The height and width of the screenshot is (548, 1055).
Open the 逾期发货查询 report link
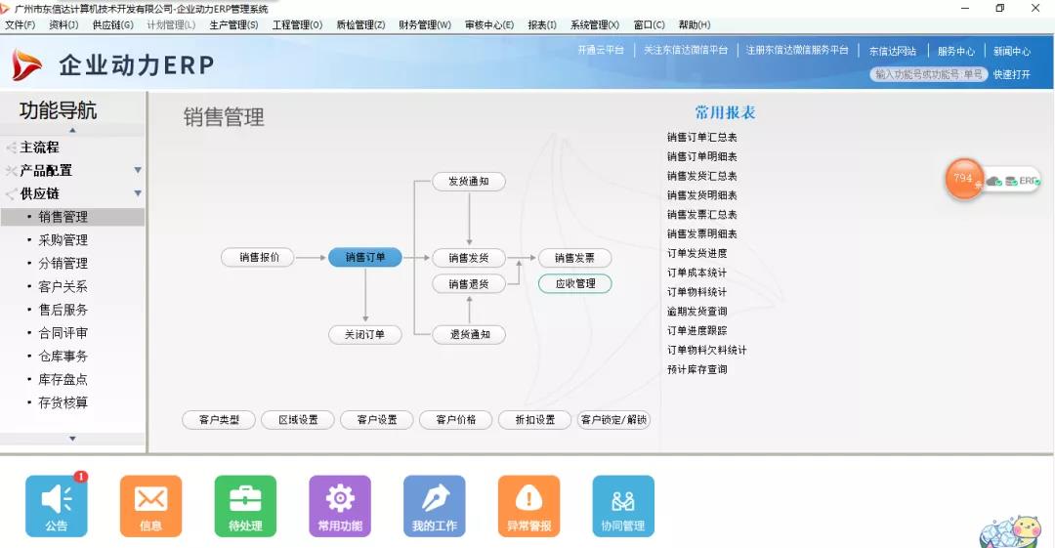point(697,312)
